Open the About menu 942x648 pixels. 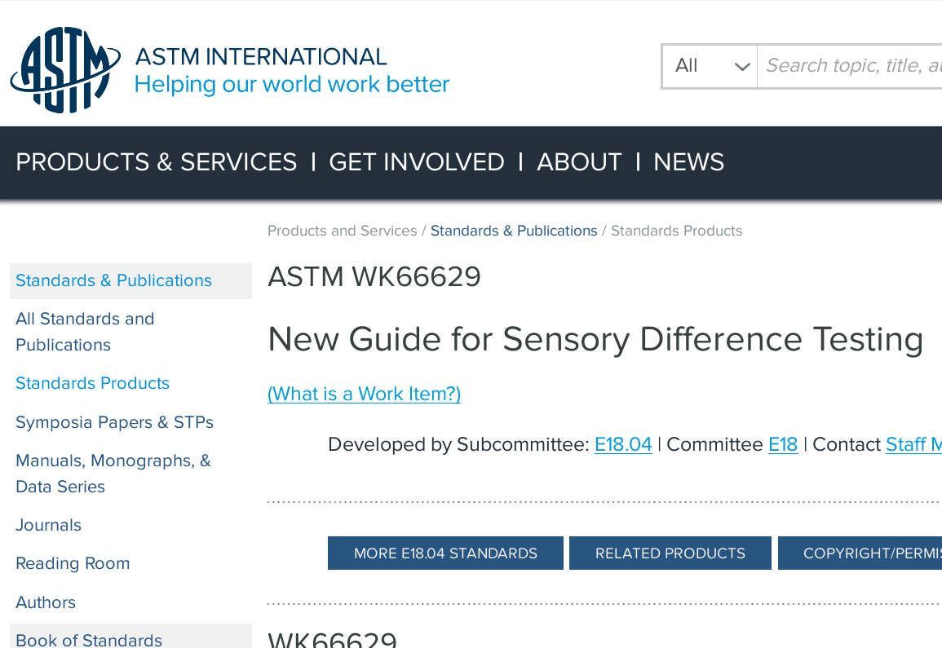click(x=579, y=162)
